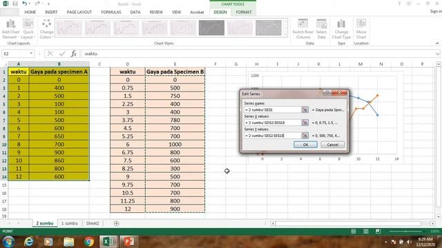This screenshot has height=248, width=442.
Task: Click the Insert Function fx icon
Action: (x=74, y=54)
